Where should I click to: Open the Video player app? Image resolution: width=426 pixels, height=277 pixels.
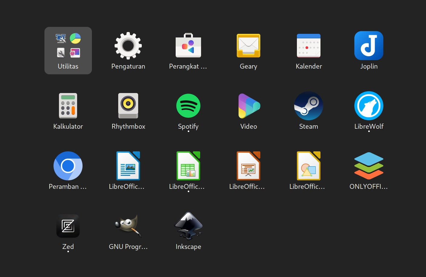click(249, 106)
